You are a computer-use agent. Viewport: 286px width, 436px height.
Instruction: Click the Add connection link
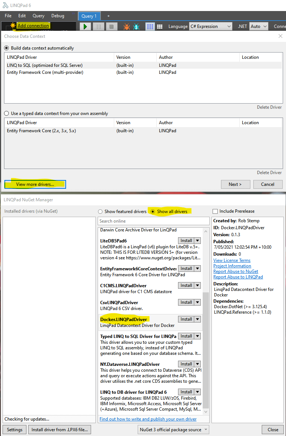(x=33, y=26)
